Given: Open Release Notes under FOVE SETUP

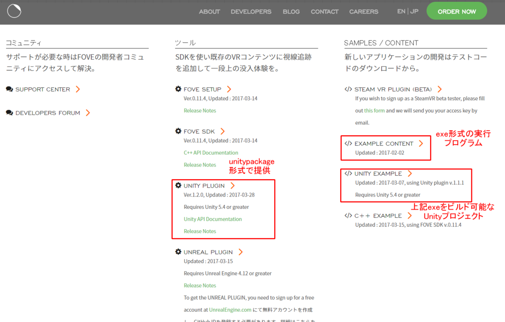Looking at the screenshot, I should [x=200, y=111].
